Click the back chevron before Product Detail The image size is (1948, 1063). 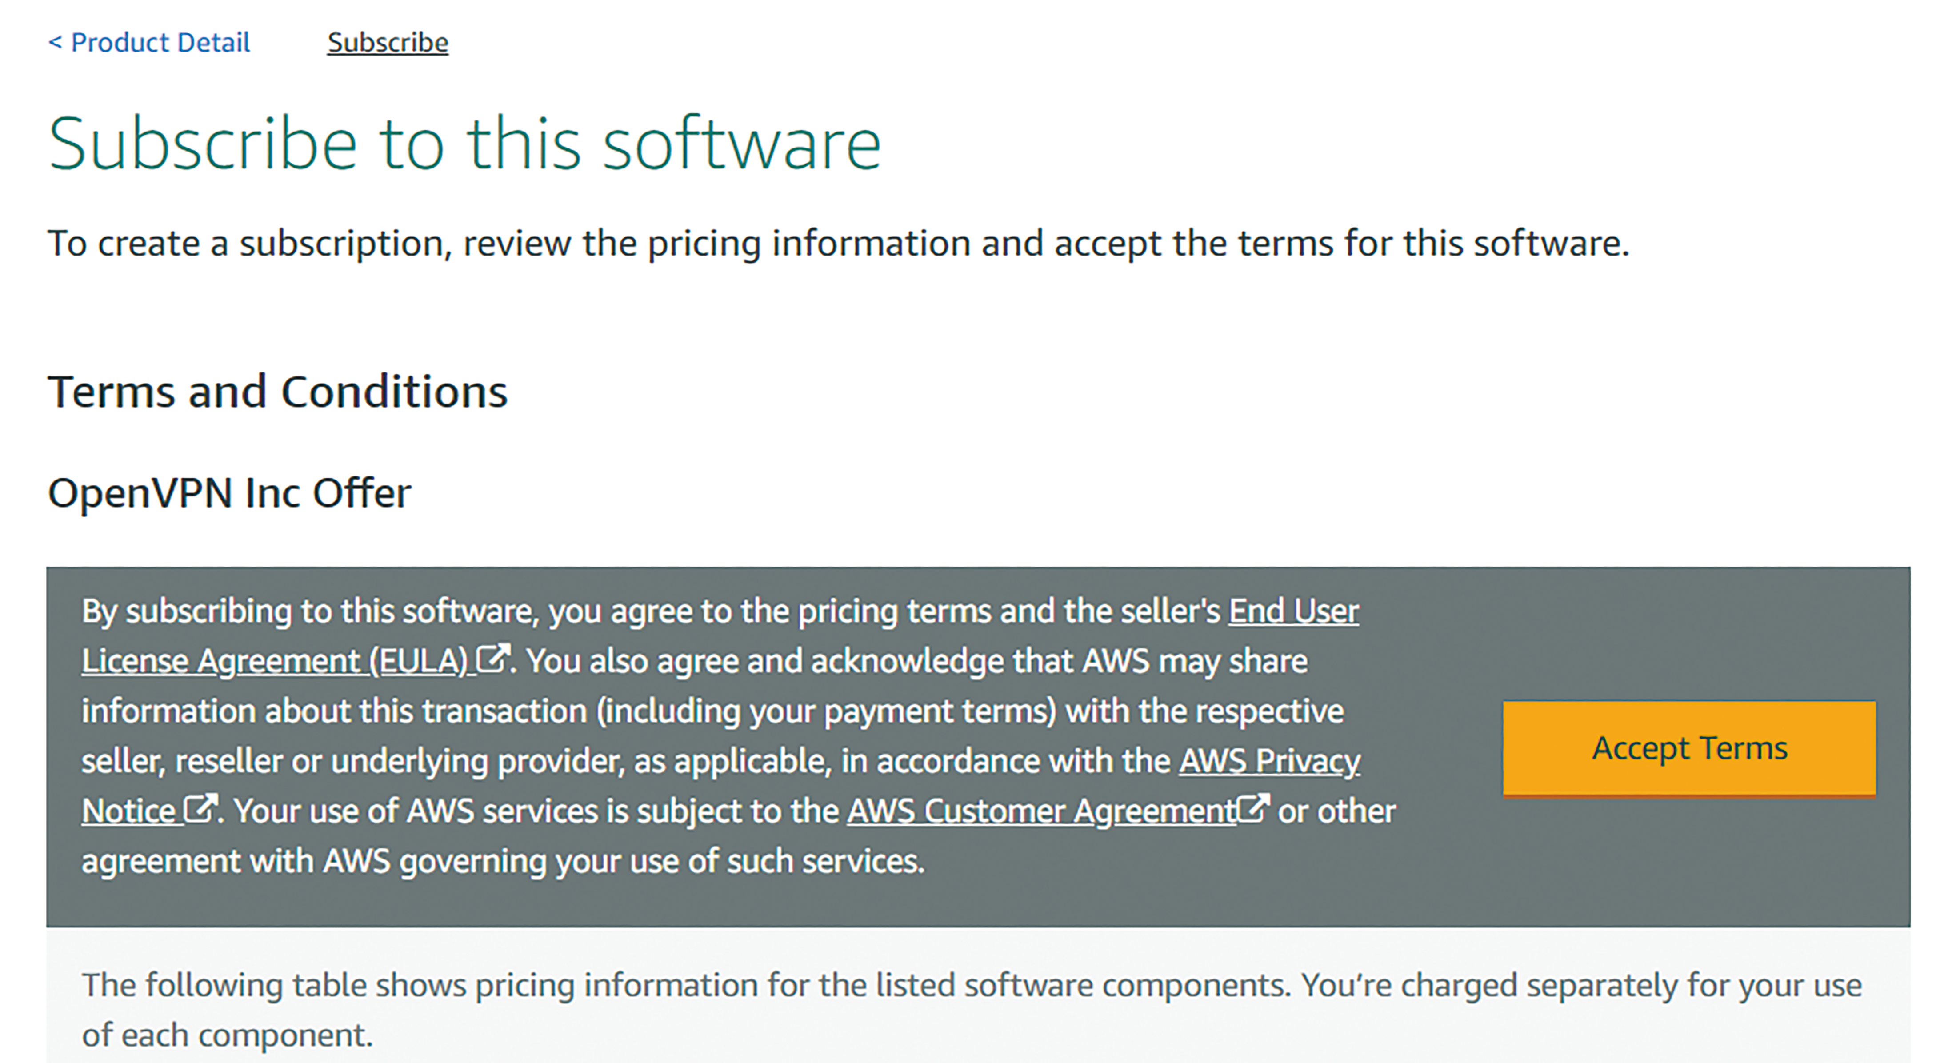(x=55, y=42)
